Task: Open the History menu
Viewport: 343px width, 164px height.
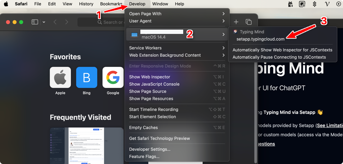Action: click(86, 4)
